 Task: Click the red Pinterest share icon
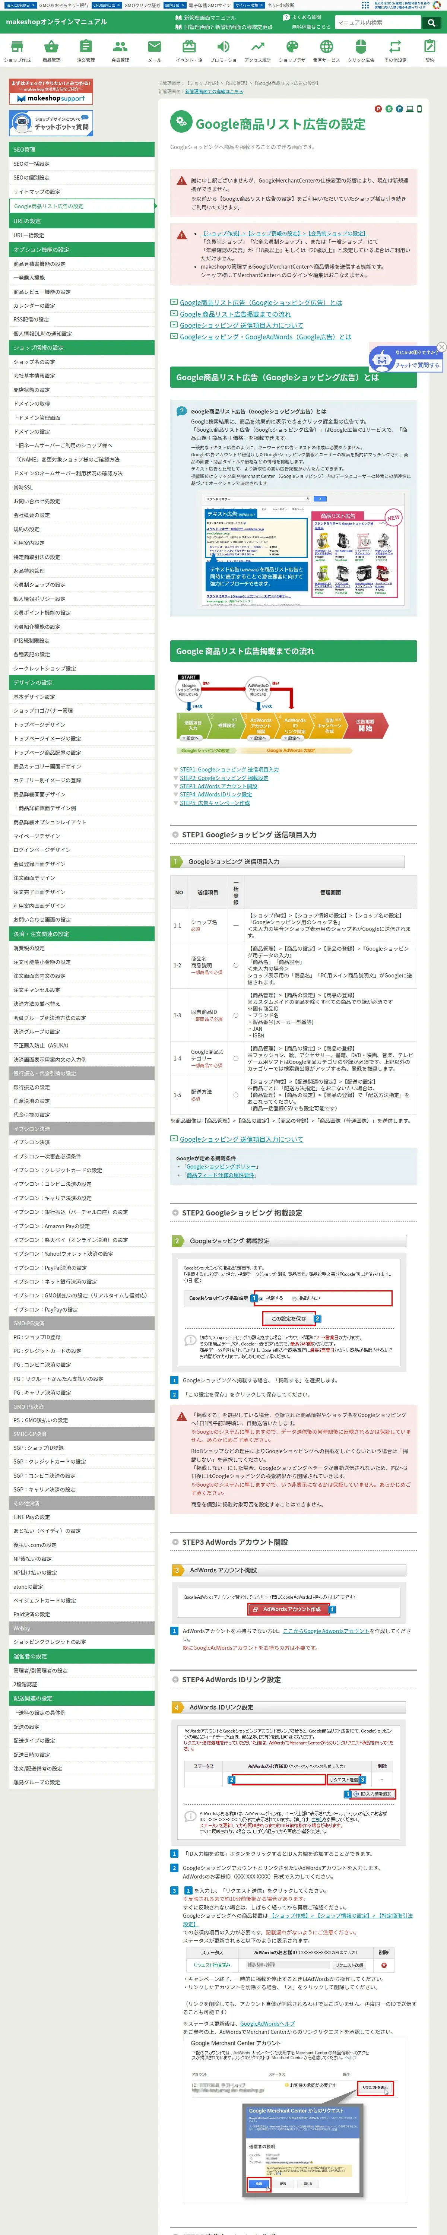[378, 108]
